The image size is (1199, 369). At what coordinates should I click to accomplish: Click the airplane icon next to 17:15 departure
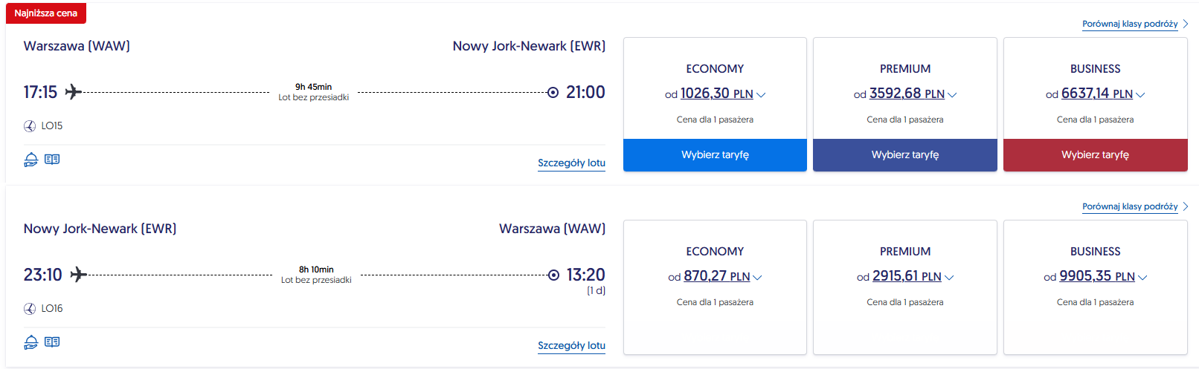[73, 92]
